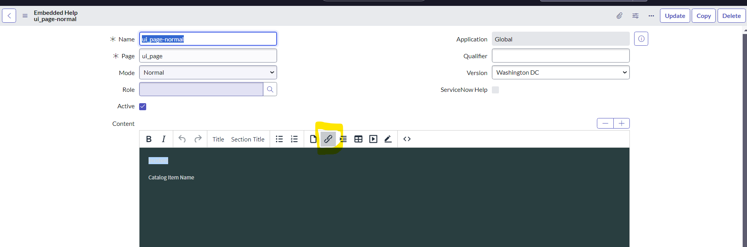Collapse Content field with minus button
Screen dimensions: 747x247
(x=605, y=123)
